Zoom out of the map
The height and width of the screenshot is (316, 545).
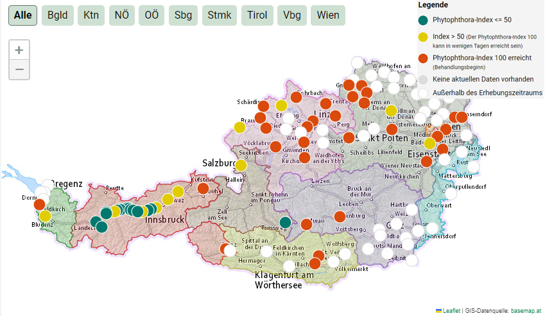pyautogui.click(x=19, y=69)
